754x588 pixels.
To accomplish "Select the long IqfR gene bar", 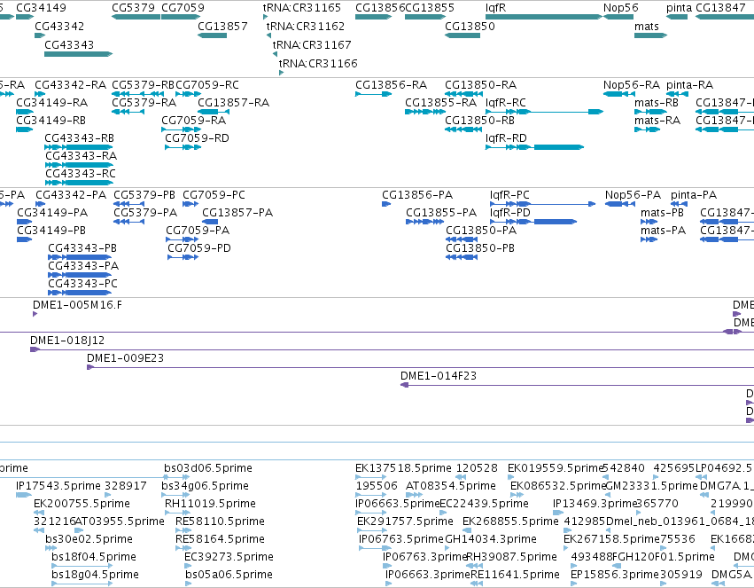I will [x=544, y=17].
